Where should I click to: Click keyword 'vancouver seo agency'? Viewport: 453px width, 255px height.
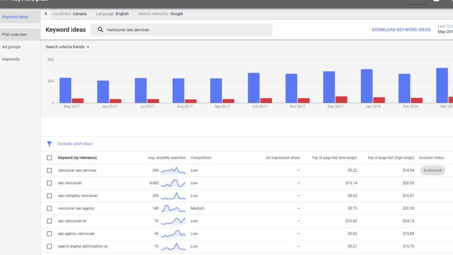pos(76,208)
